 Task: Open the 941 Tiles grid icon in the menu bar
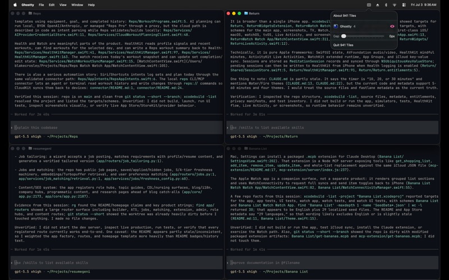coord(369,5)
